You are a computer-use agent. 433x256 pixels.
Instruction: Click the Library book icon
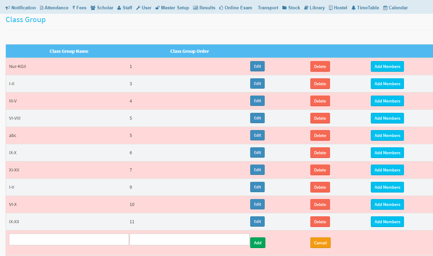click(x=306, y=8)
